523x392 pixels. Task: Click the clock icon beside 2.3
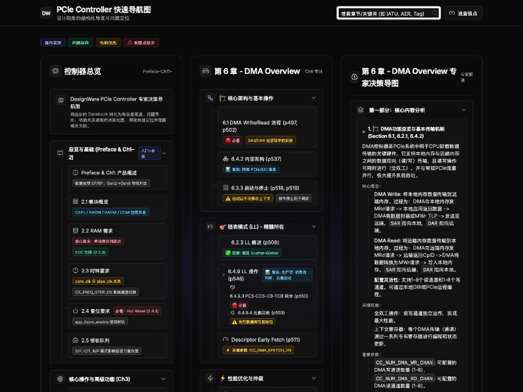(x=76, y=270)
